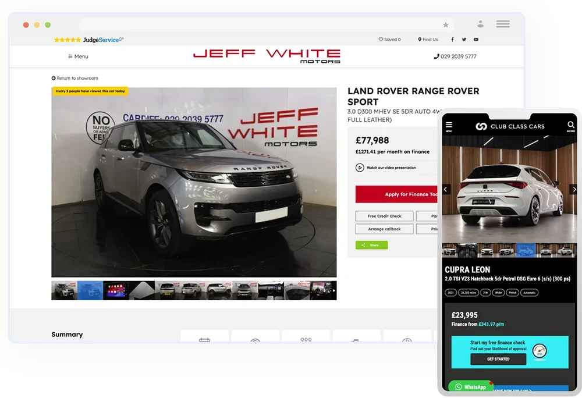Open the search magnifier on the phone
582x398 pixels.
click(571, 125)
